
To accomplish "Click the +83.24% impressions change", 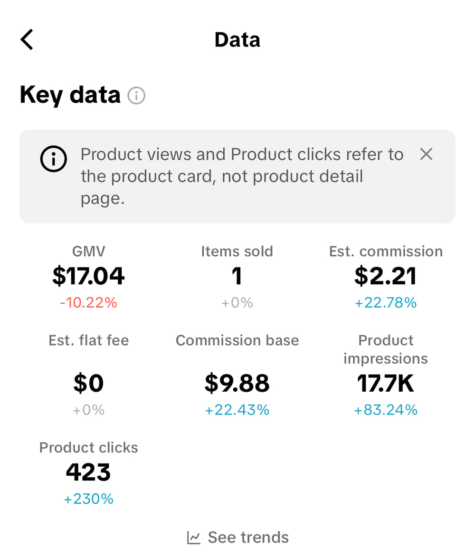I will (x=386, y=410).
